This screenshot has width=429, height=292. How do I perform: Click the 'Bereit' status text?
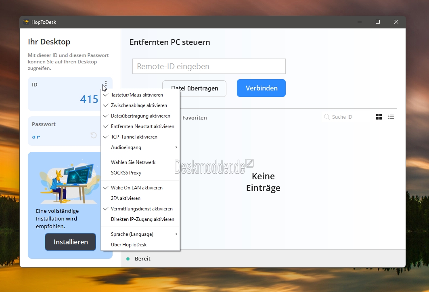(142, 259)
